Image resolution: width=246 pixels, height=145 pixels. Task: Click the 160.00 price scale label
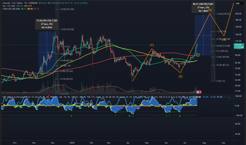238,27
